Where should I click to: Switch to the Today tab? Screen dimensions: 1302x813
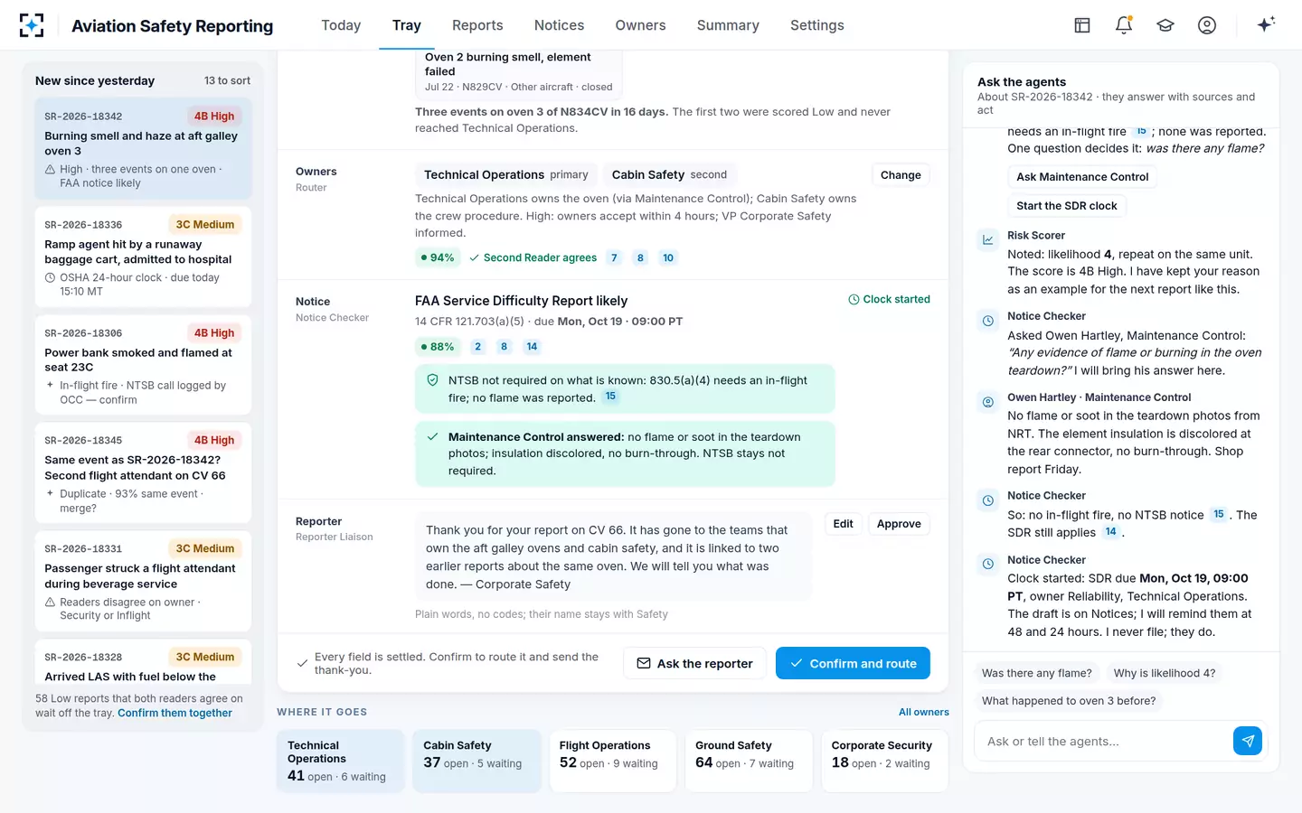coord(341,25)
